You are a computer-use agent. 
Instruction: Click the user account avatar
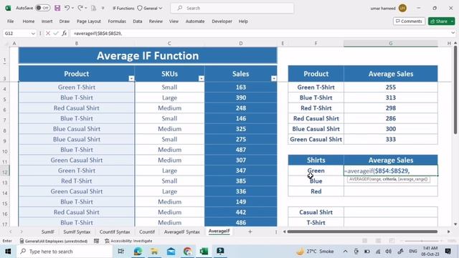(x=402, y=8)
